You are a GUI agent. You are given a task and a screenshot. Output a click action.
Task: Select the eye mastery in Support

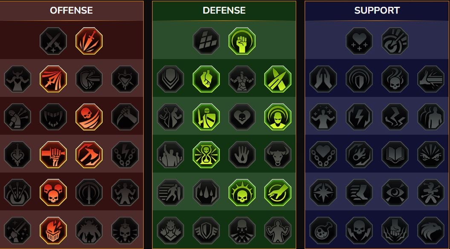395,192
